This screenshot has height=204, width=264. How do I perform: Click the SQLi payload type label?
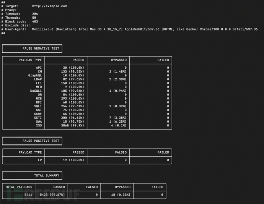click(x=38, y=107)
